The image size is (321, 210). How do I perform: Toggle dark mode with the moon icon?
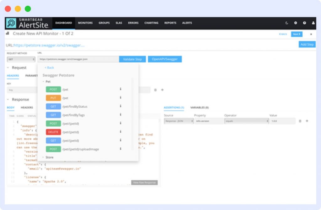click(x=286, y=23)
